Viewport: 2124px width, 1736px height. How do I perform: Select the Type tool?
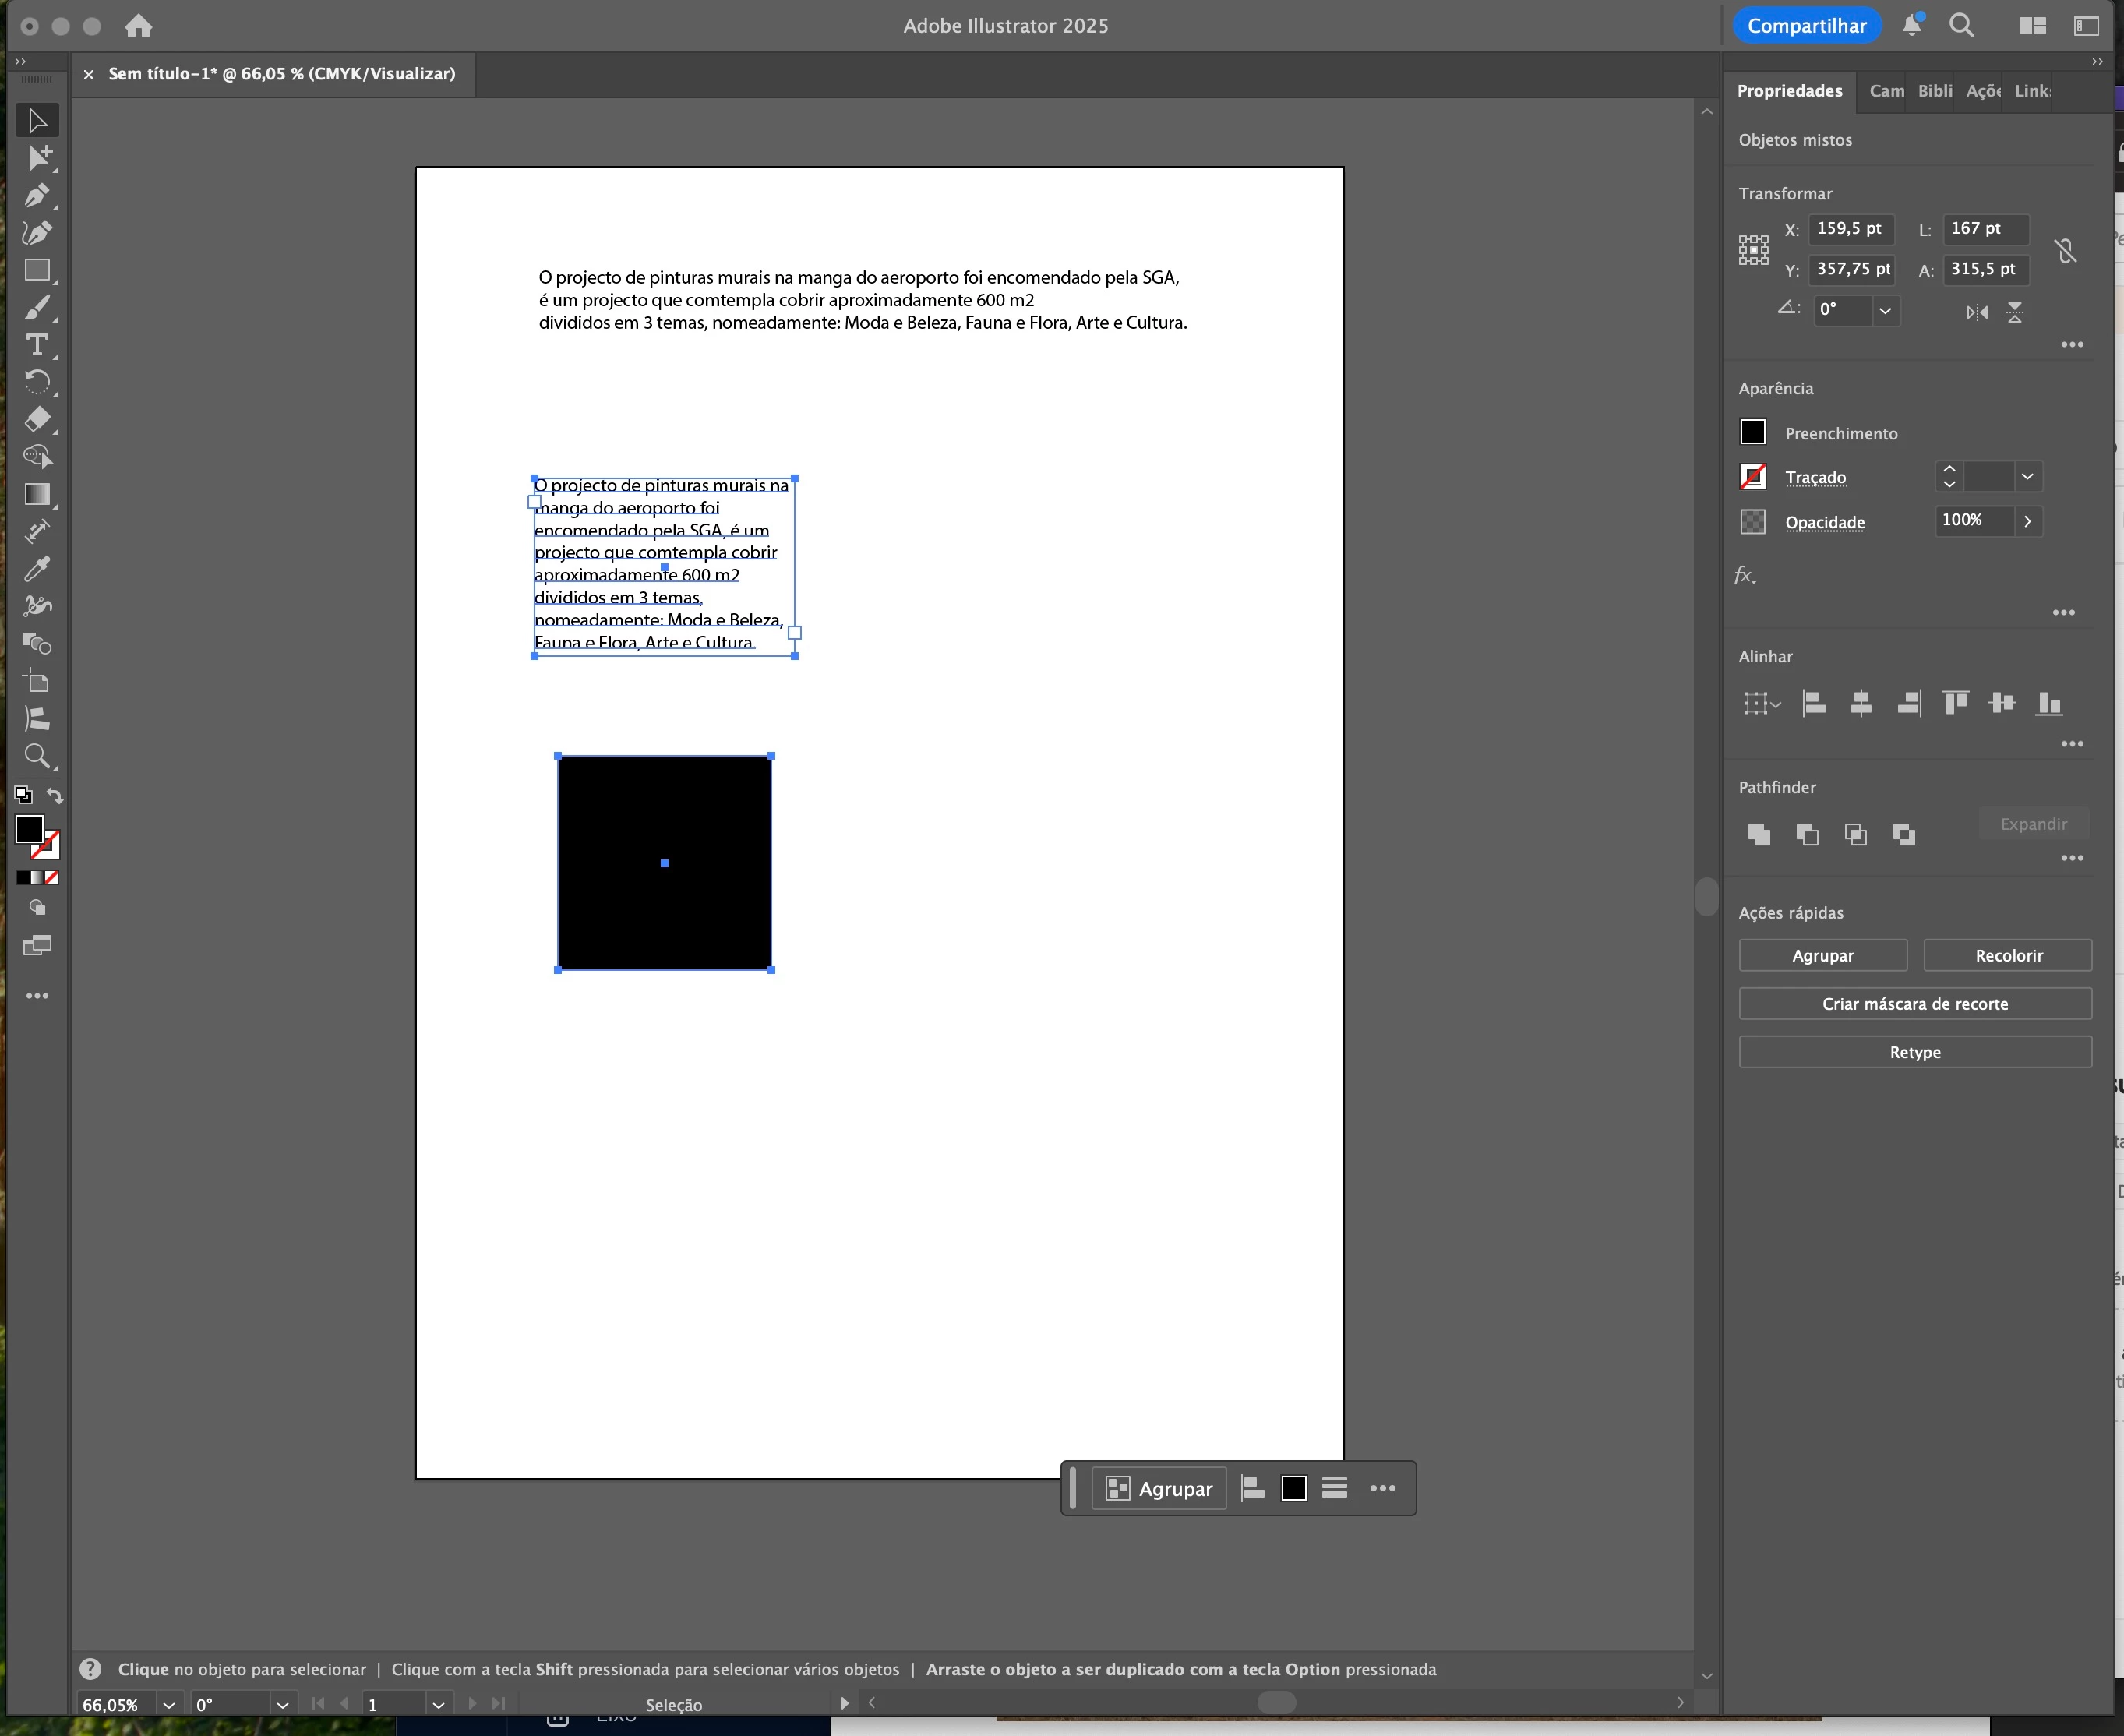pos(37,345)
